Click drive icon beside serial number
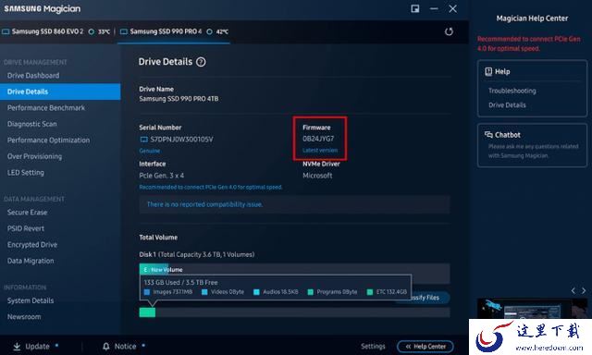Image resolution: width=592 pixels, height=355 pixels. coord(144,140)
